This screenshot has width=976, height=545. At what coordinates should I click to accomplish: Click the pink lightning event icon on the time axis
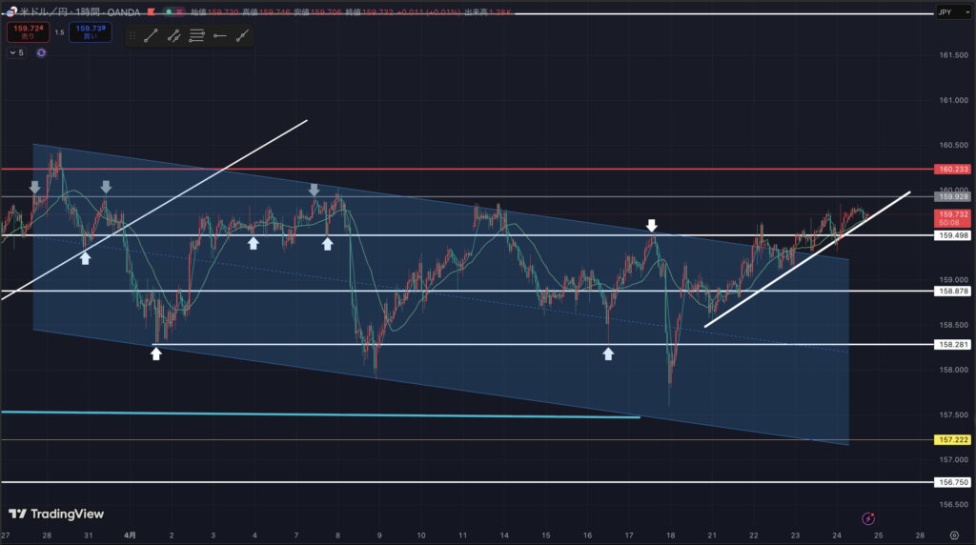pos(868,518)
